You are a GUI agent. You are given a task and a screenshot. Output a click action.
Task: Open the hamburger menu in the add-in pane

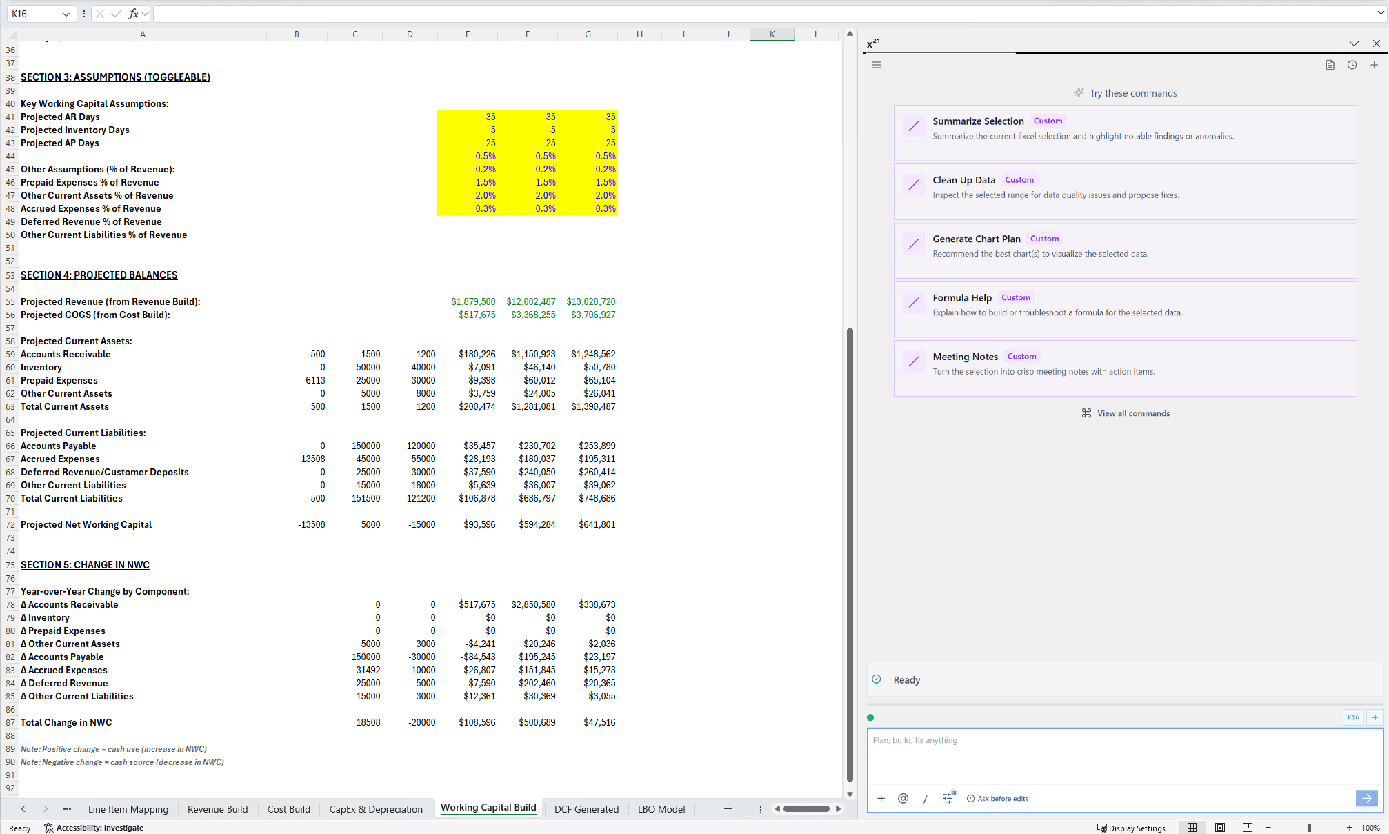click(x=876, y=65)
